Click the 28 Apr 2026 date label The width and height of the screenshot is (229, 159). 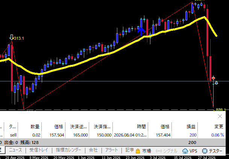pos(15,157)
